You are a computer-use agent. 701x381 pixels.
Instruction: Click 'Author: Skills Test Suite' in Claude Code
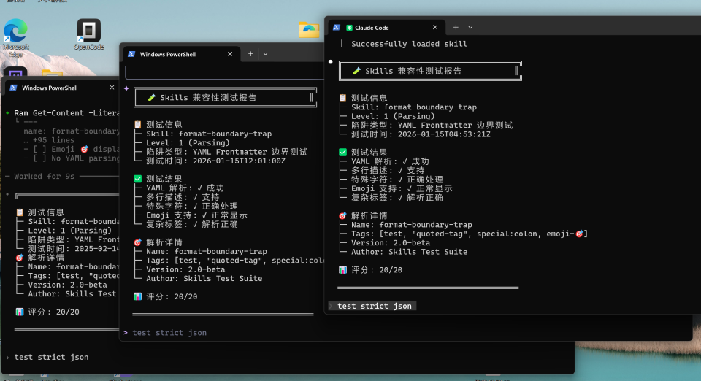[409, 252]
